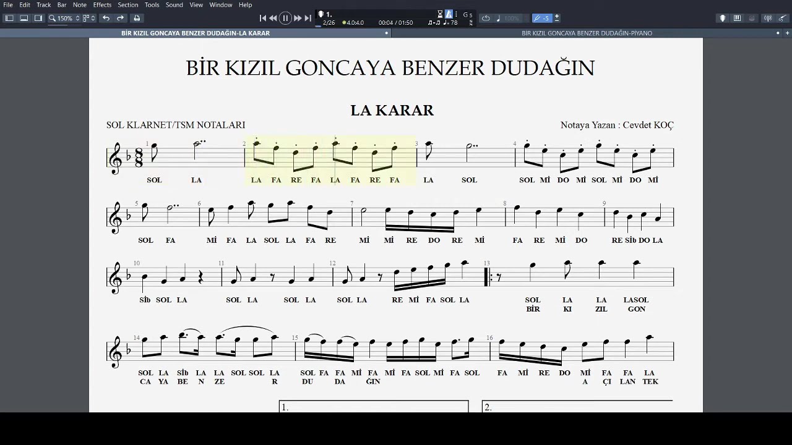
Task: Undo the last action
Action: [106, 18]
